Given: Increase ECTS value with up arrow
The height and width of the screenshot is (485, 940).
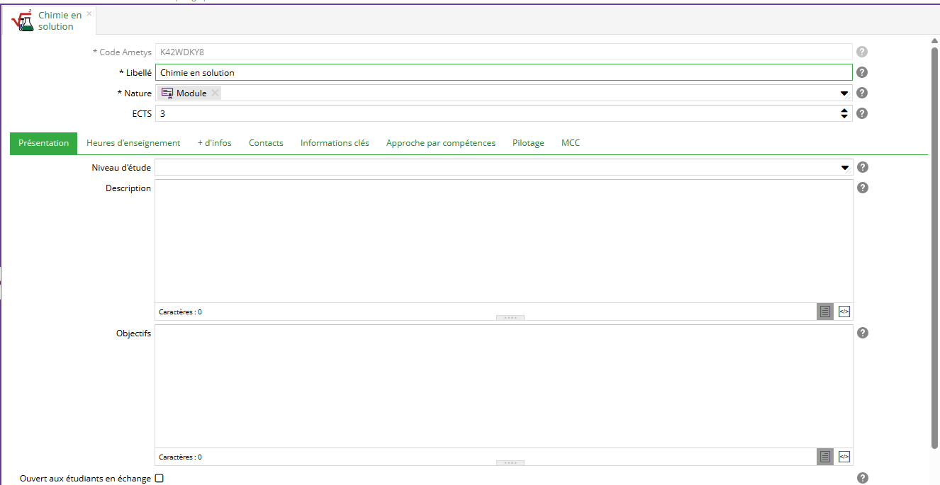Looking at the screenshot, I should point(844,110).
